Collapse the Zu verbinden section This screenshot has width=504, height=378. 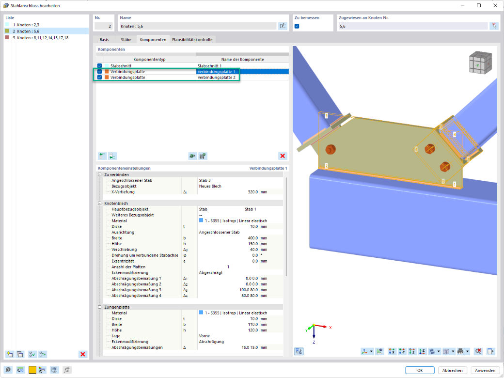[x=100, y=174]
